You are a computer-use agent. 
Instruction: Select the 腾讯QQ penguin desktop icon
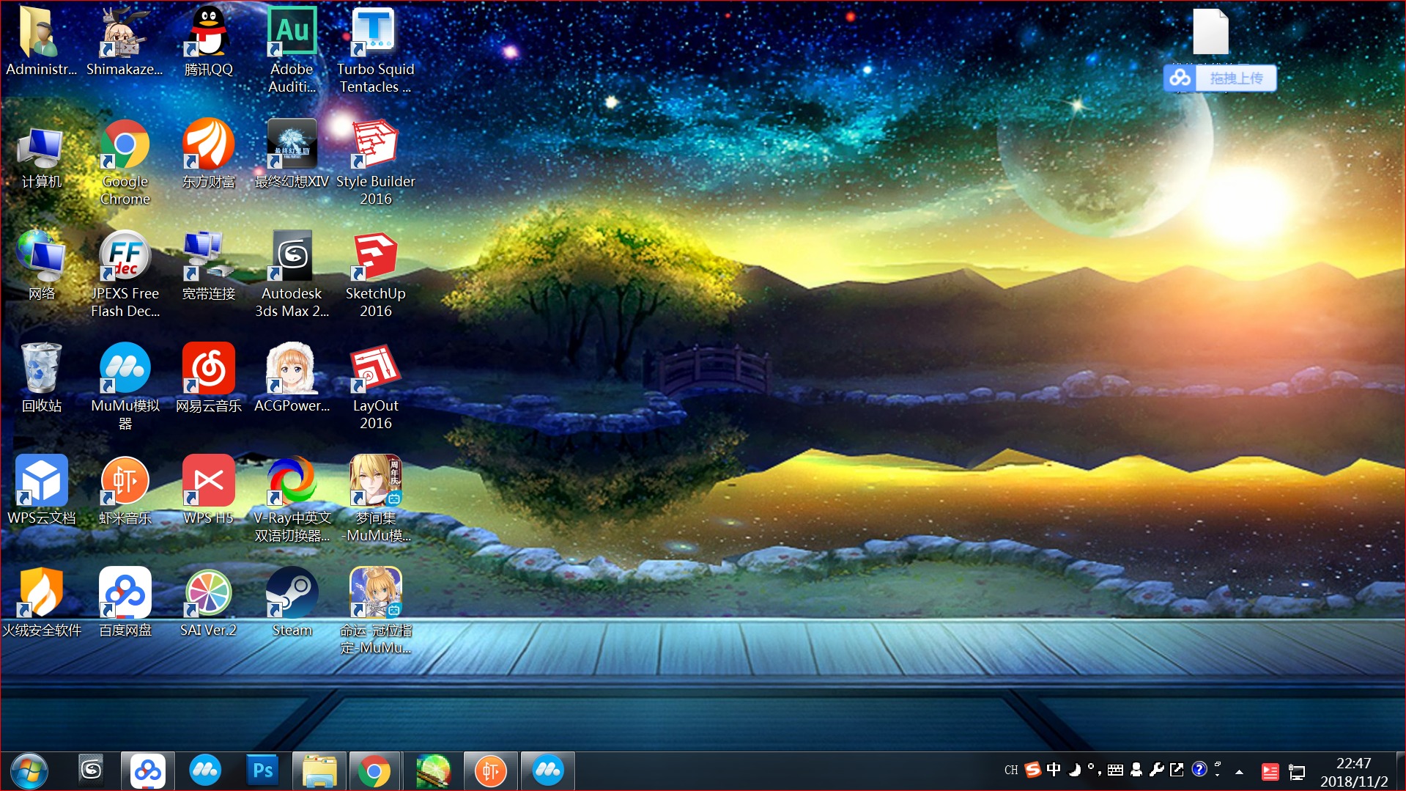tap(208, 42)
